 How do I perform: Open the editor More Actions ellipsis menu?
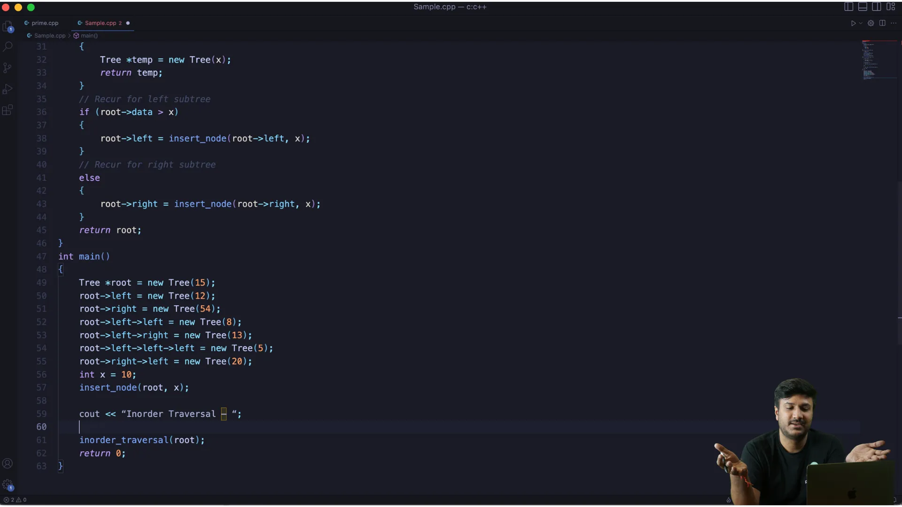click(894, 23)
